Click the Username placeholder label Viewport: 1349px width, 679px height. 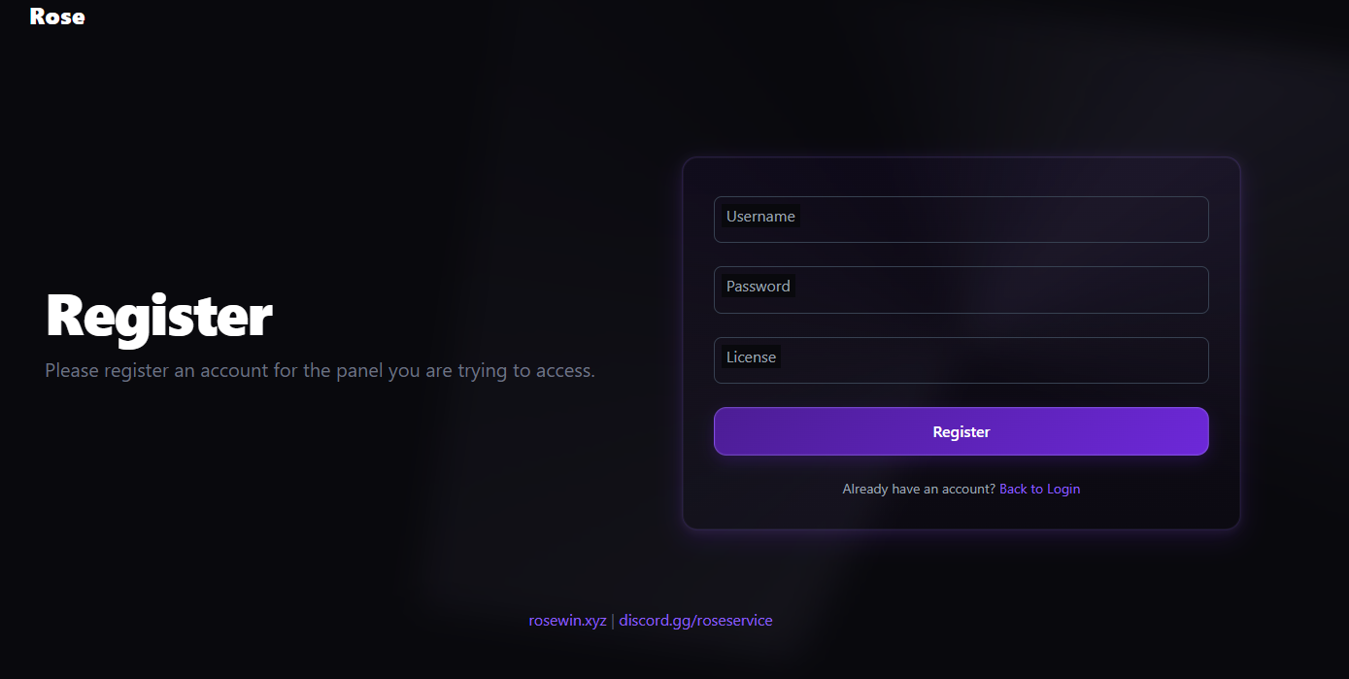tap(760, 217)
